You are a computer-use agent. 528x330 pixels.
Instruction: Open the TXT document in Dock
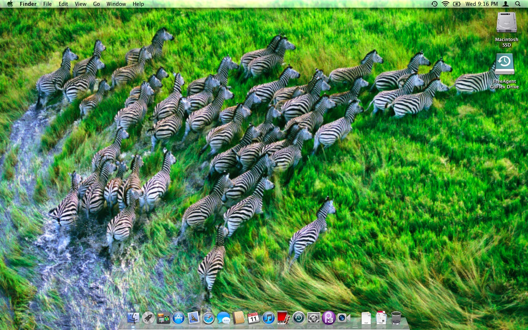(366, 318)
